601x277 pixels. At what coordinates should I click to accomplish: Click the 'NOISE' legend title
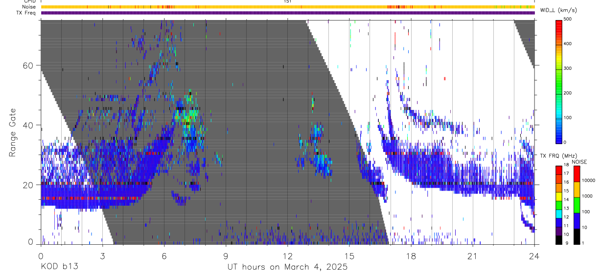pyautogui.click(x=579, y=162)
